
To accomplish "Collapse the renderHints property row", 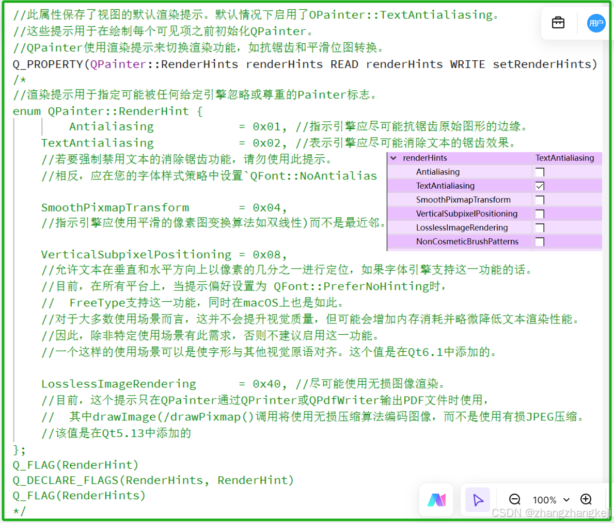I will click(393, 158).
